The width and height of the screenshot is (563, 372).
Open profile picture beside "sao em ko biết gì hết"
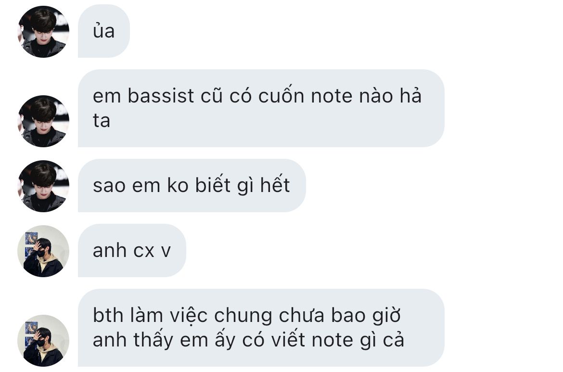(x=43, y=186)
